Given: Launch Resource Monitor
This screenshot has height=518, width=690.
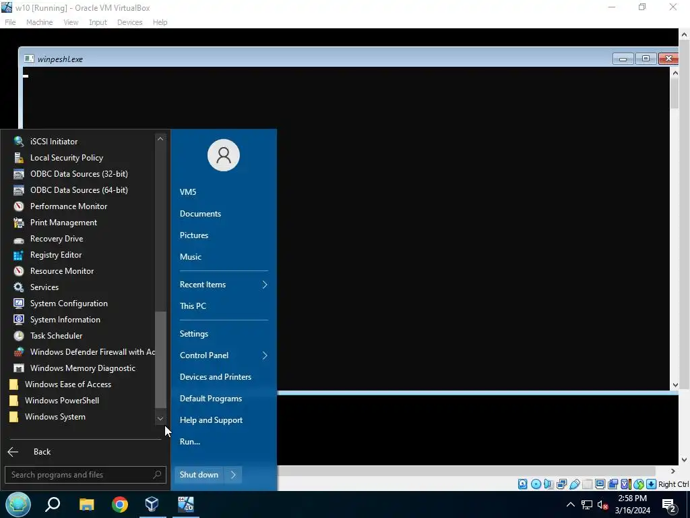Looking at the screenshot, I should (61, 271).
